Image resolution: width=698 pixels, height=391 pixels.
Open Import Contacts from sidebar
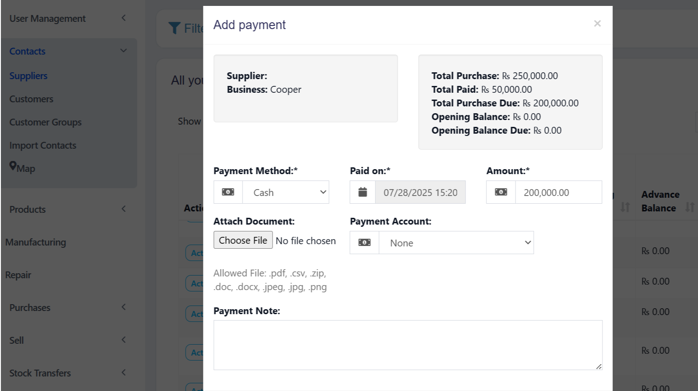(43, 145)
